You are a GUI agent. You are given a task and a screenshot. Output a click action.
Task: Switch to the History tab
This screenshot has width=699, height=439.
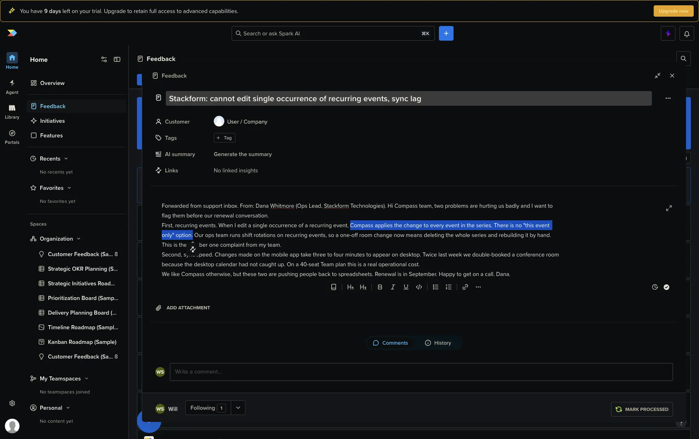click(438, 343)
